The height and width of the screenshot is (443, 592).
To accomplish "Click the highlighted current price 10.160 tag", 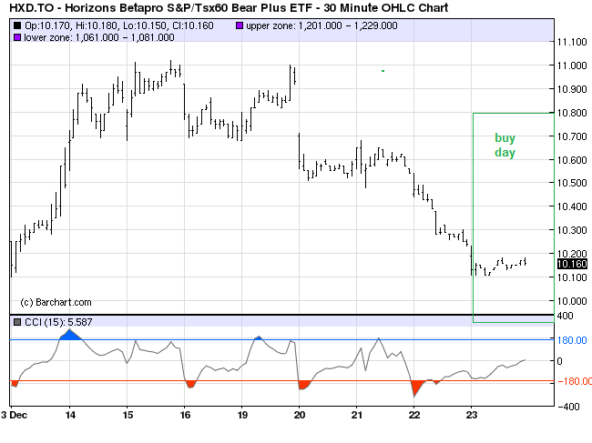I will [x=572, y=264].
